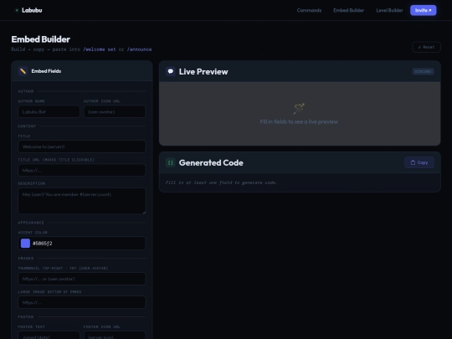Click the Generated Code panel title
This screenshot has height=339, width=452.
[211, 162]
